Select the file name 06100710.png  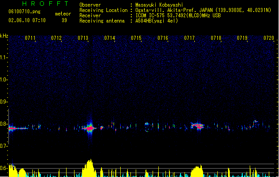pyautogui.click(x=24, y=12)
